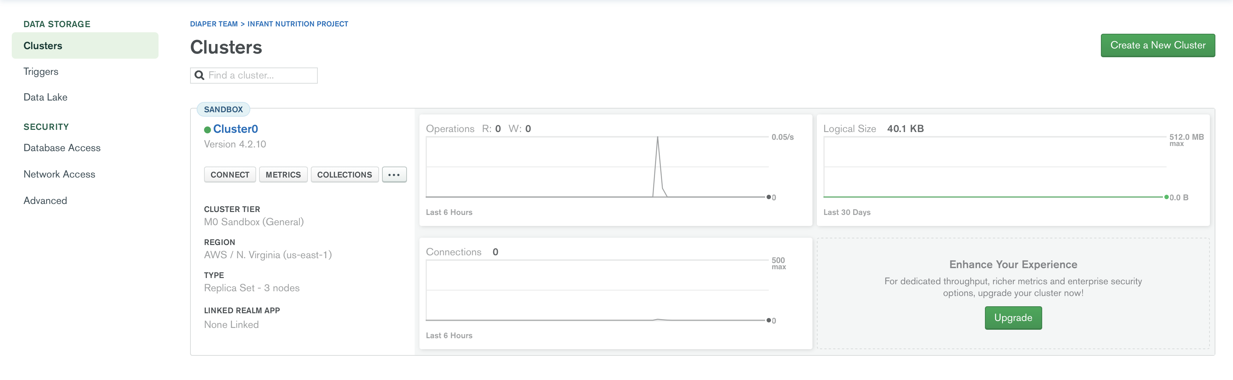This screenshot has height=380, width=1233.
Task: Open Network Access settings
Action: (x=59, y=174)
